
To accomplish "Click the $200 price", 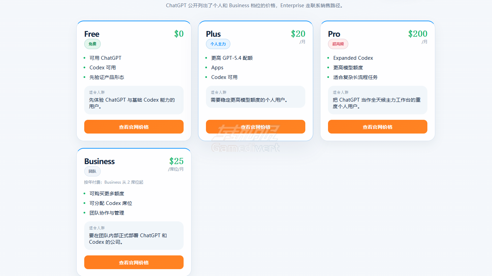I will click(418, 34).
